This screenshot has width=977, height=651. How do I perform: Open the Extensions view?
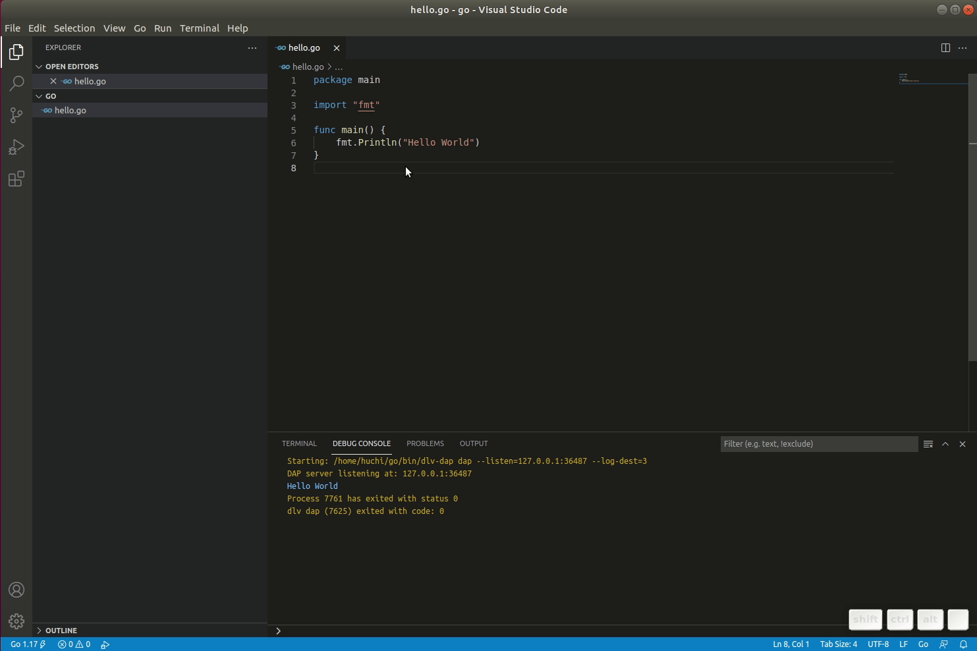coord(16,179)
